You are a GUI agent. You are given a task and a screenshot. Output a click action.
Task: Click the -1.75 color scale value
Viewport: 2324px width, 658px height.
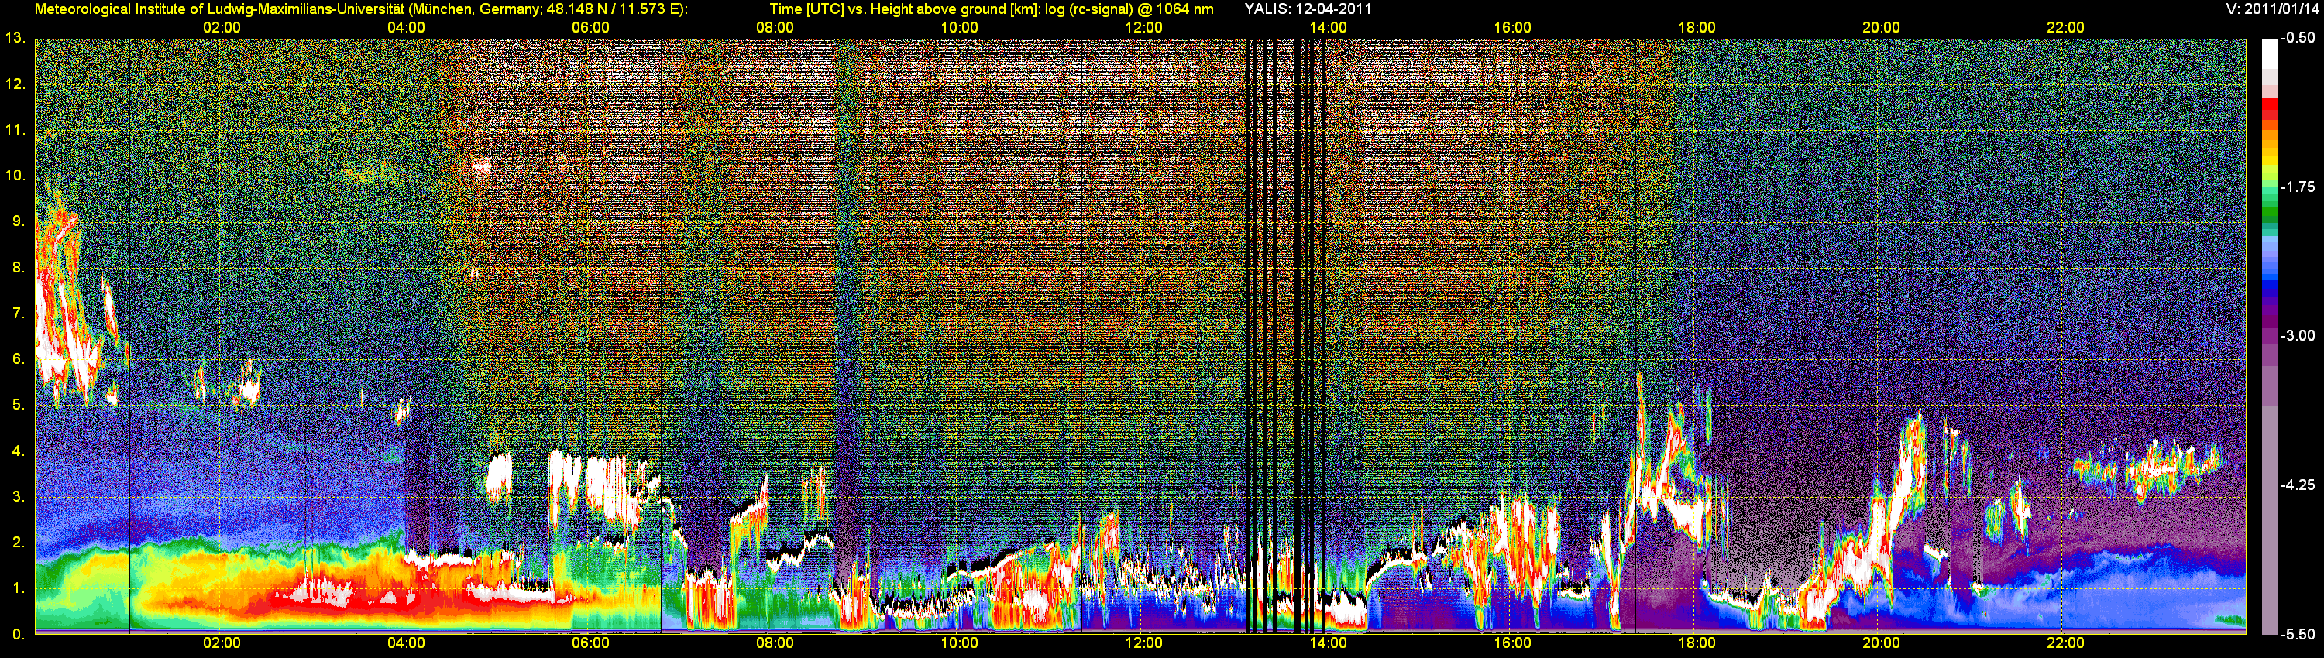click(x=2297, y=187)
